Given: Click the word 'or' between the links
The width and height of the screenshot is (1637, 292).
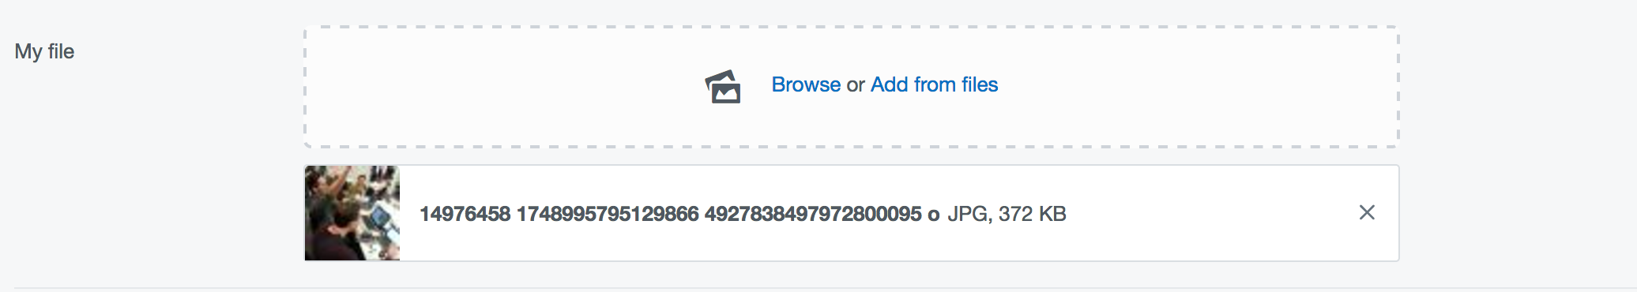Looking at the screenshot, I should point(856,85).
